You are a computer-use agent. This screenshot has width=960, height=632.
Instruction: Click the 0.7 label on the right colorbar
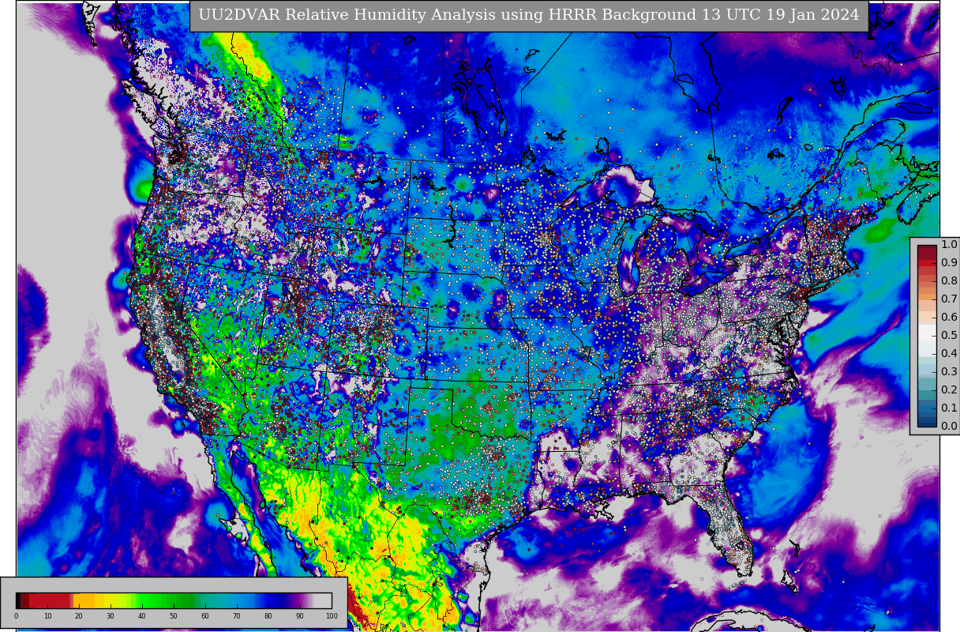point(949,299)
